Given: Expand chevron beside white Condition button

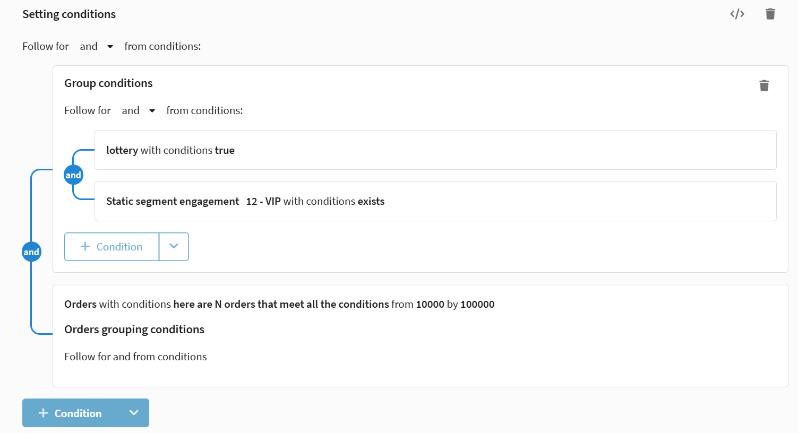Looking at the screenshot, I should coord(174,247).
